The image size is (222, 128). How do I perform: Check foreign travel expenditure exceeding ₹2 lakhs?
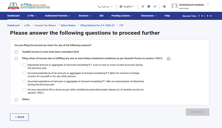pos(24,73)
